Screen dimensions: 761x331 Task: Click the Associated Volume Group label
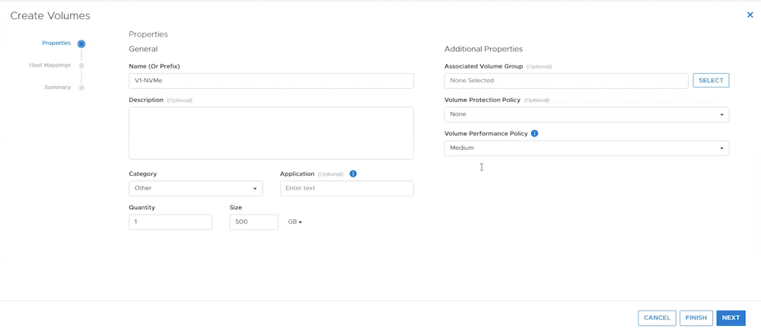pyautogui.click(x=483, y=66)
